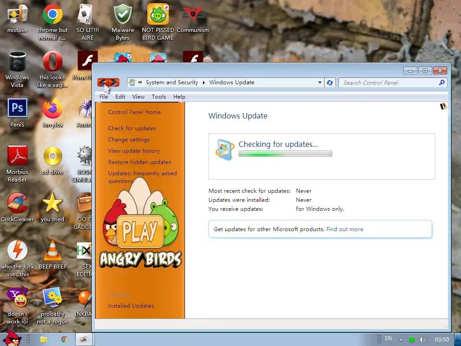Click 'Find out more' link
This screenshot has width=461, height=346.
coord(344,229)
